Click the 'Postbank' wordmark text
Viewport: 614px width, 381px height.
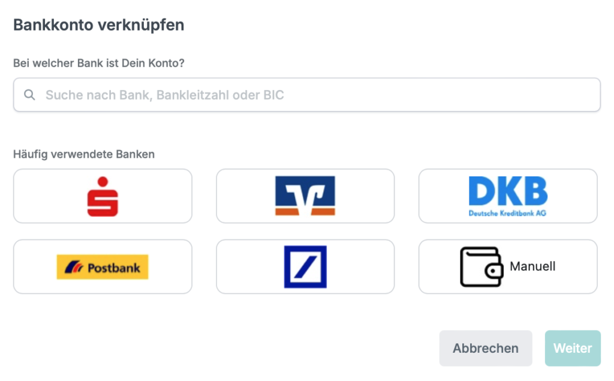click(x=113, y=268)
